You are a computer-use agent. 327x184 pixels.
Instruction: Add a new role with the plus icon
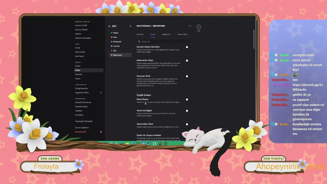tap(130, 26)
